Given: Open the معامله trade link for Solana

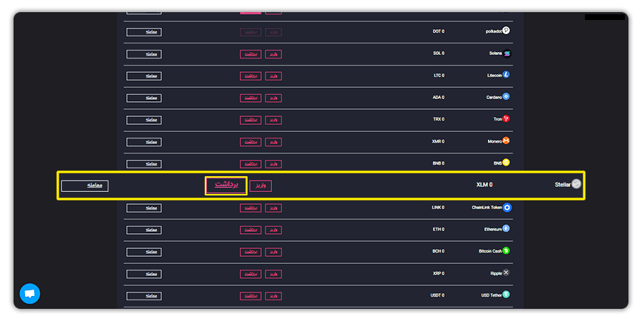Looking at the screenshot, I should 144,54.
